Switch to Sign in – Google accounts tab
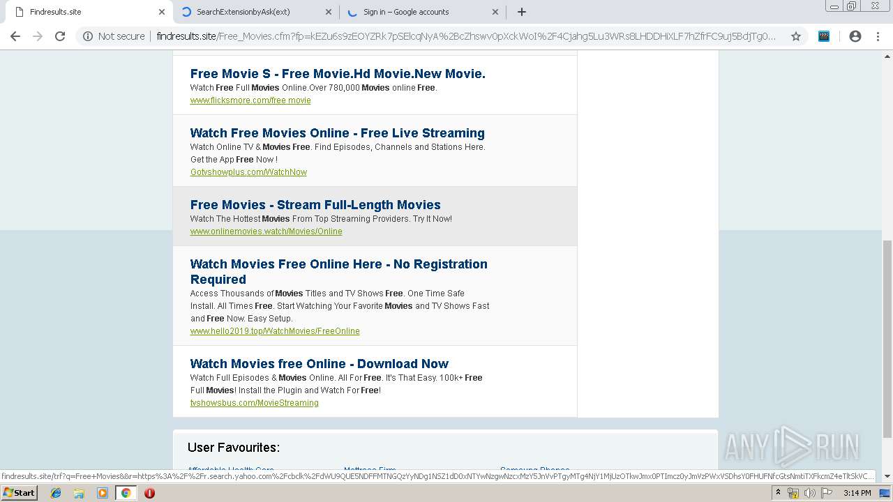 click(x=423, y=12)
